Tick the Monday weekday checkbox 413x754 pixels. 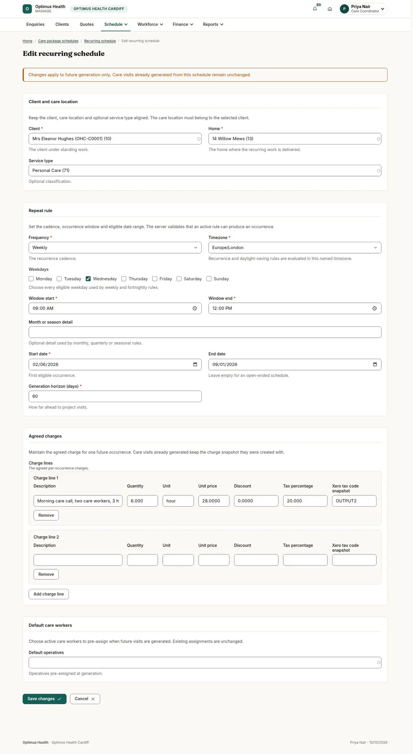pyautogui.click(x=31, y=279)
